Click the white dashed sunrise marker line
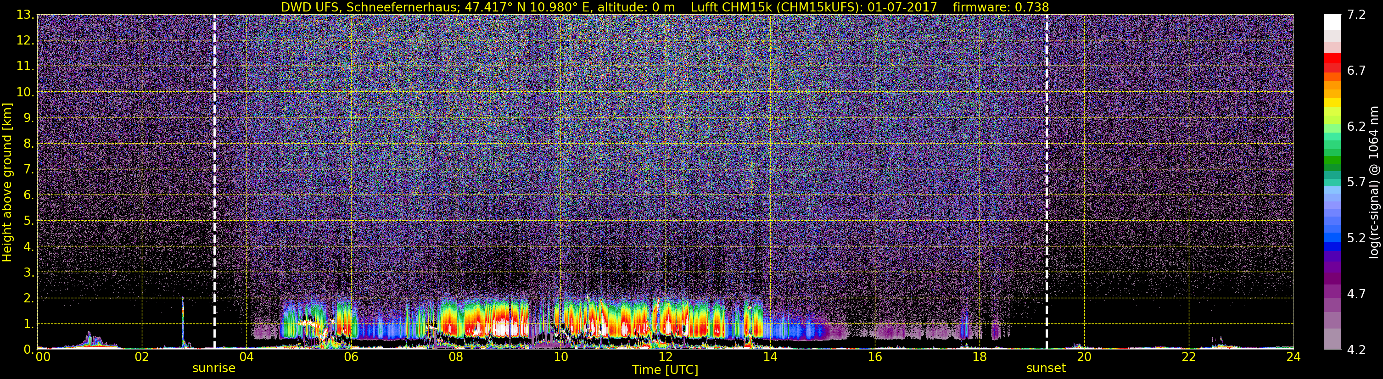Image resolution: width=1383 pixels, height=379 pixels. pos(214,181)
